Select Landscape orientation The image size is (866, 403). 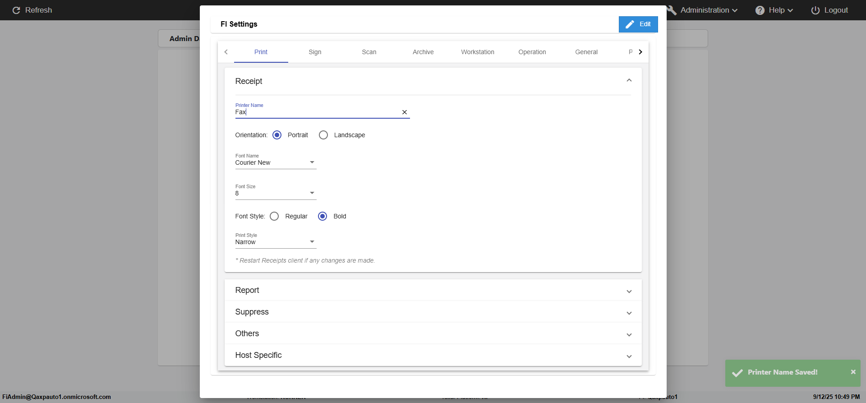(x=323, y=135)
